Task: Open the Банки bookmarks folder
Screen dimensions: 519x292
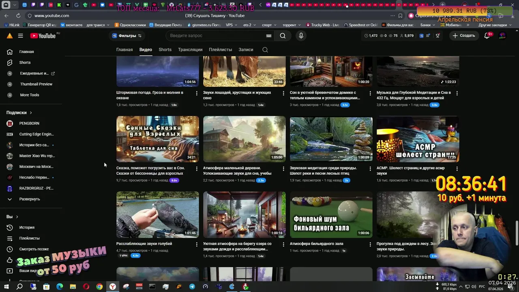Action: [428, 25]
